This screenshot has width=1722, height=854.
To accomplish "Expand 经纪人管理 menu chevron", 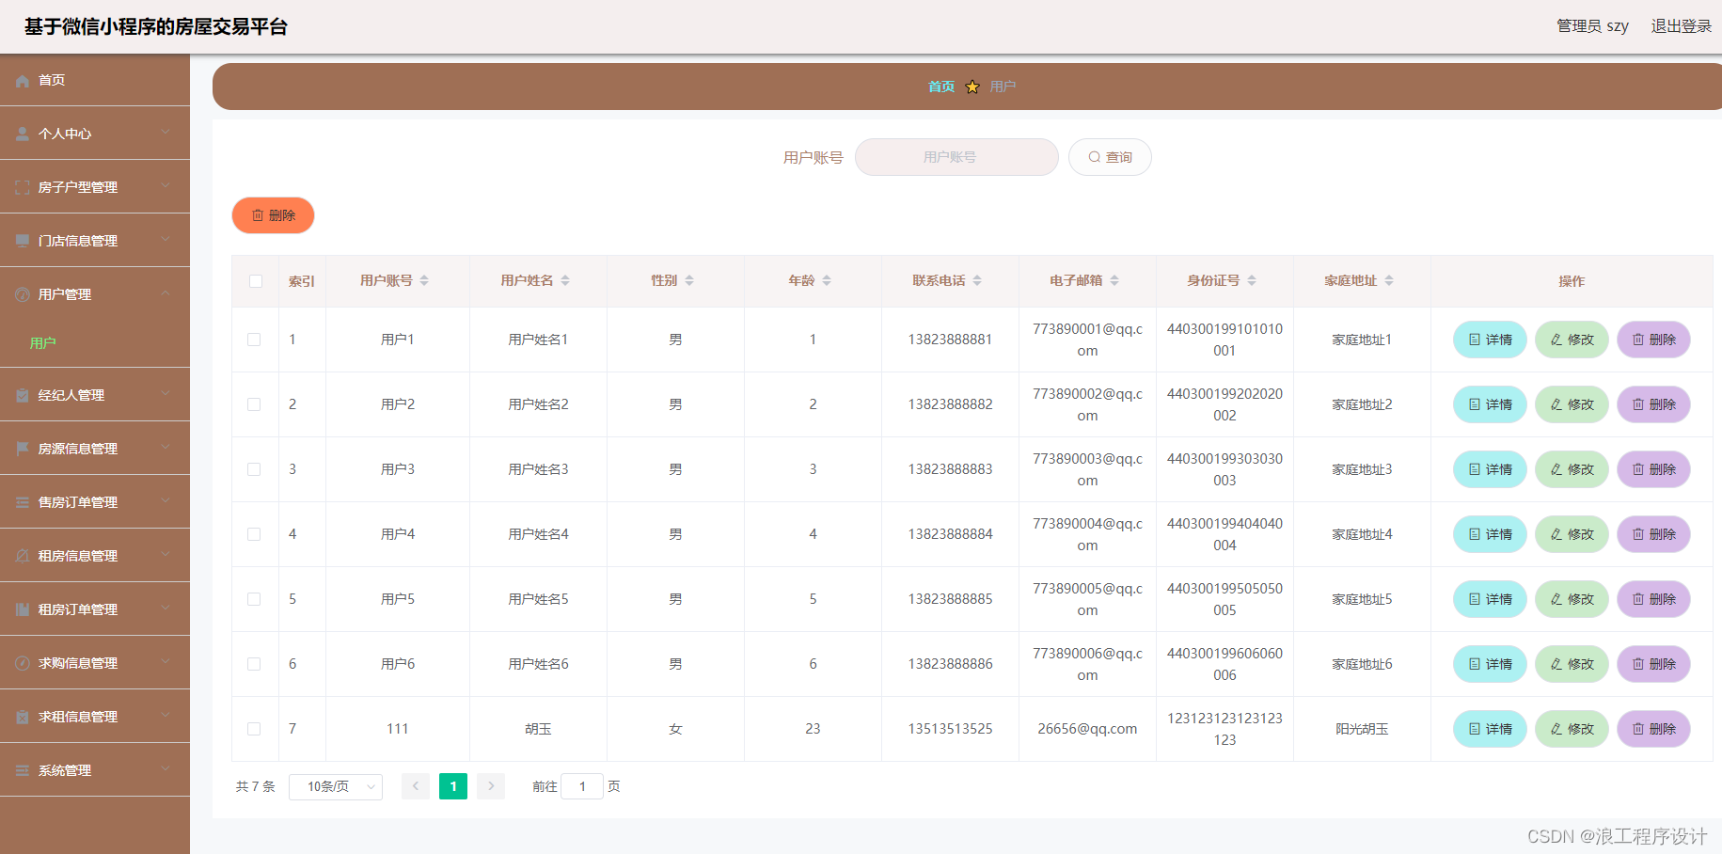I will (166, 394).
